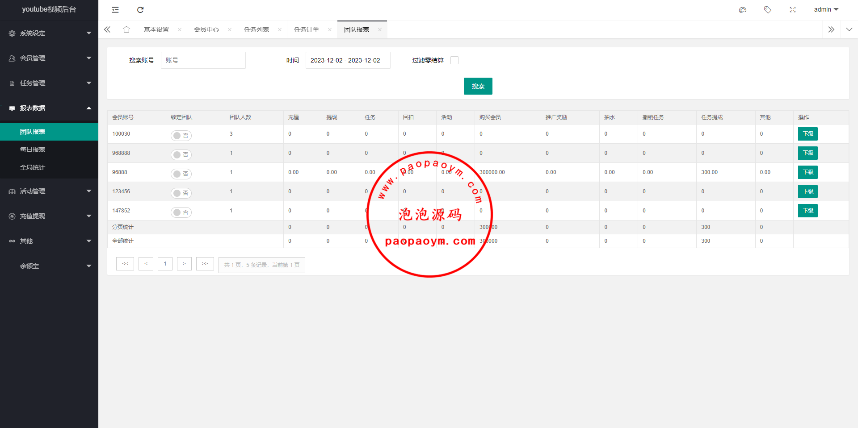Switch to the 任务订单 tab
Viewport: 858px width, 428px height.
click(307, 29)
